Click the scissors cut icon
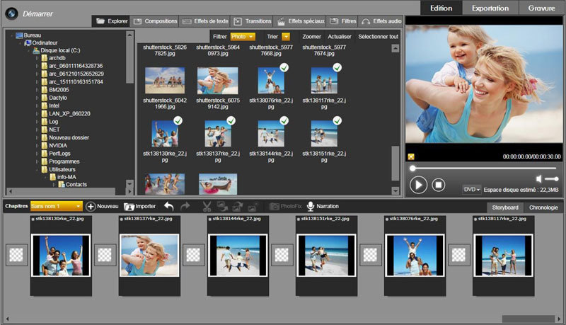Viewport: 566px width, 325px height. pos(207,206)
